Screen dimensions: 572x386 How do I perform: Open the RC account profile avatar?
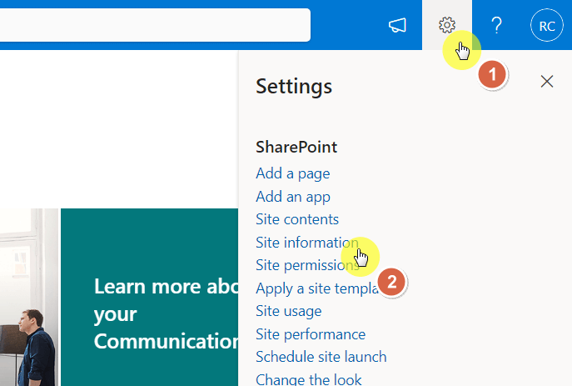click(546, 26)
